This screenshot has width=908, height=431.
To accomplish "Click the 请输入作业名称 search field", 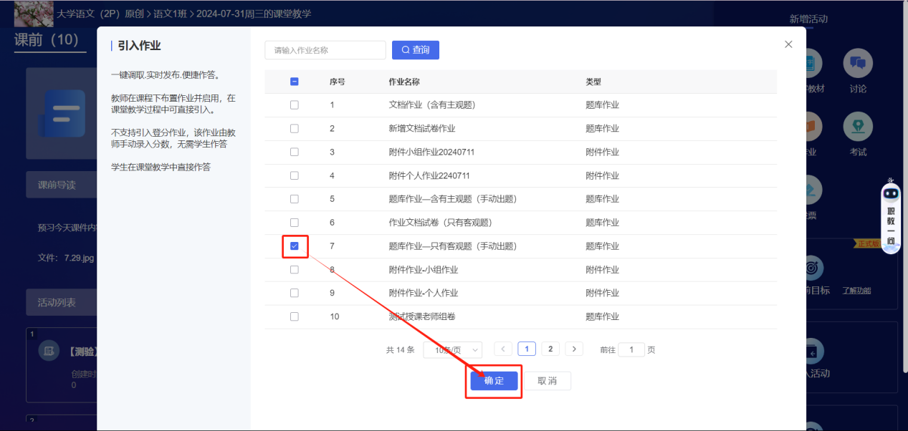I will tap(325, 49).
